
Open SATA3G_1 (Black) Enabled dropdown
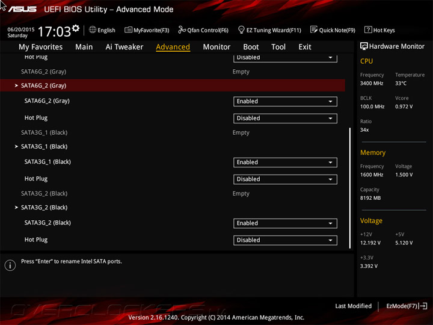[285, 162]
